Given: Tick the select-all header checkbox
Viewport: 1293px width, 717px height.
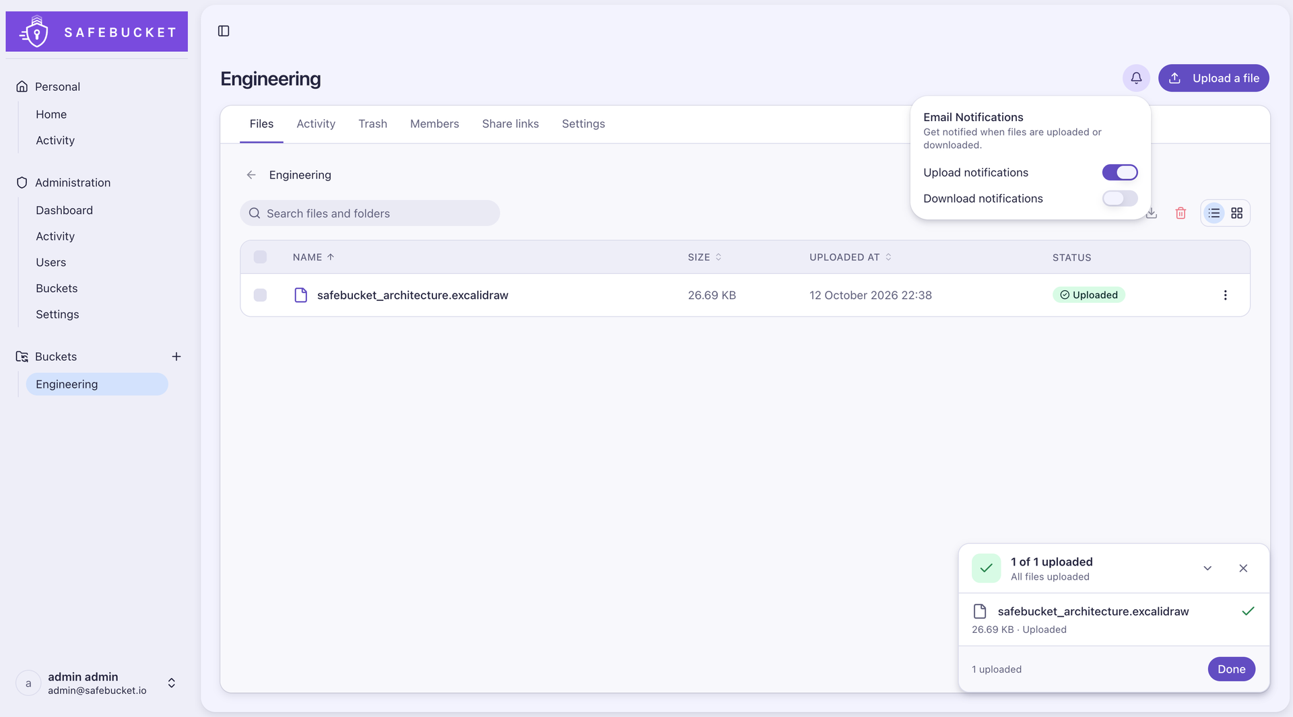Looking at the screenshot, I should click(x=260, y=257).
